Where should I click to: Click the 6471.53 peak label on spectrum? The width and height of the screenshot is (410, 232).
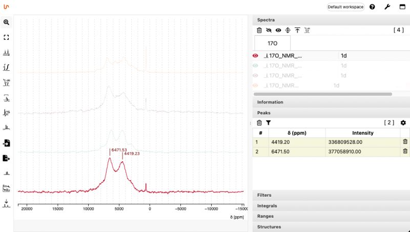coord(119,150)
